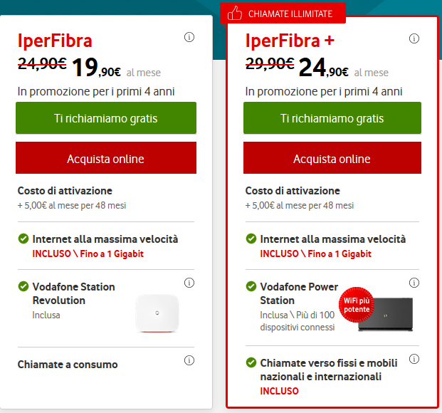Image resolution: width=442 pixels, height=413 pixels.
Task: Open info for Vodafone Station Revolution
Action: pos(189,283)
